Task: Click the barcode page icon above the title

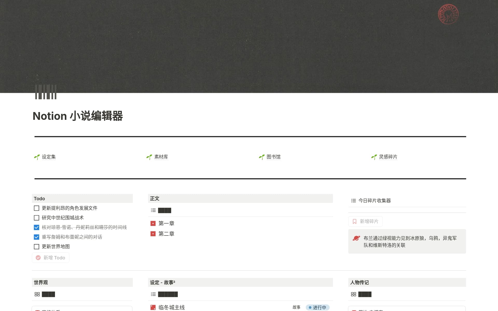Action: pos(46,92)
